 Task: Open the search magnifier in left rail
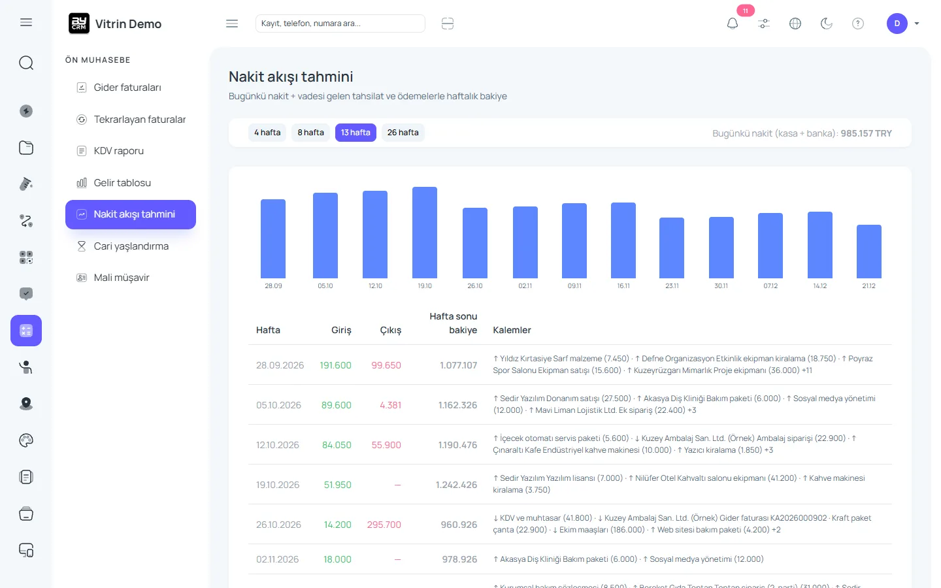pyautogui.click(x=26, y=63)
